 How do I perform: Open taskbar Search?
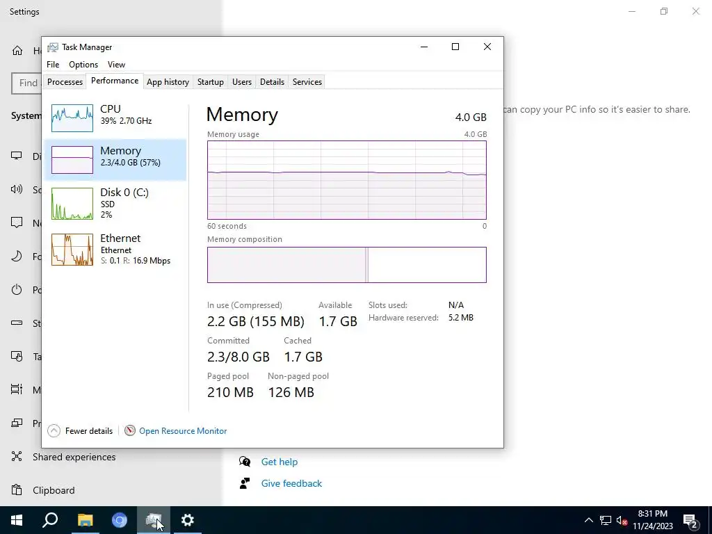pyautogui.click(x=50, y=520)
